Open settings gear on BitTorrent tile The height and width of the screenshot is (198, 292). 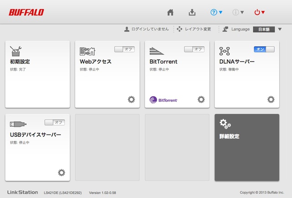pyautogui.click(x=201, y=99)
